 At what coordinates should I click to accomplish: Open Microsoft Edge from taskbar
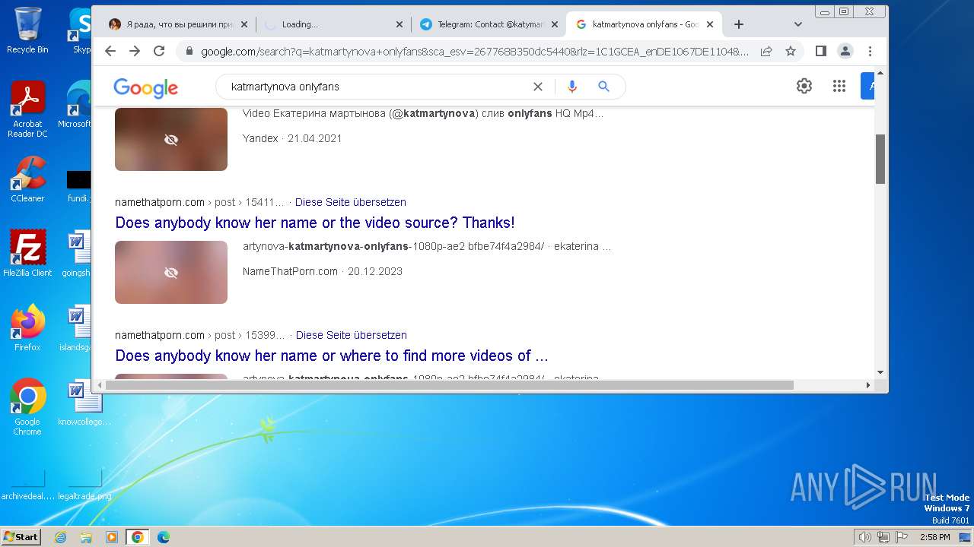pyautogui.click(x=164, y=537)
